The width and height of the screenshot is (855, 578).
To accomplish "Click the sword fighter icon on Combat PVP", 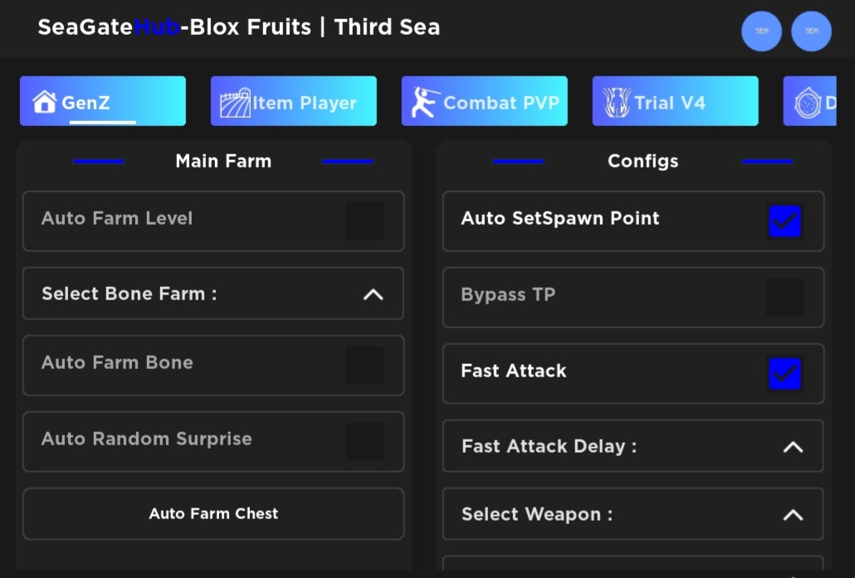I will 425,103.
